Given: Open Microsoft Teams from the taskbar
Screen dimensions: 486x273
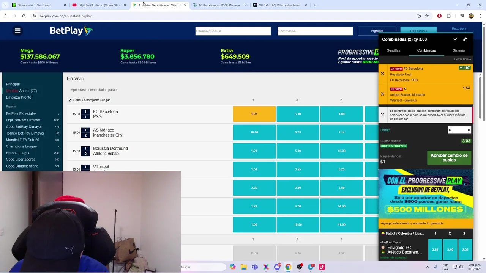Looking at the screenshot, I should (255, 267).
